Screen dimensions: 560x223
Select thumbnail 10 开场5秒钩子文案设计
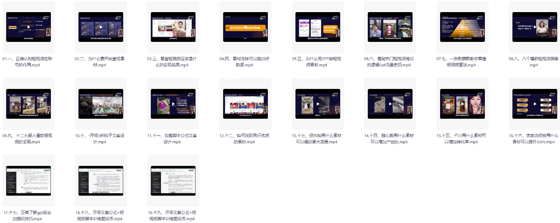(101, 104)
